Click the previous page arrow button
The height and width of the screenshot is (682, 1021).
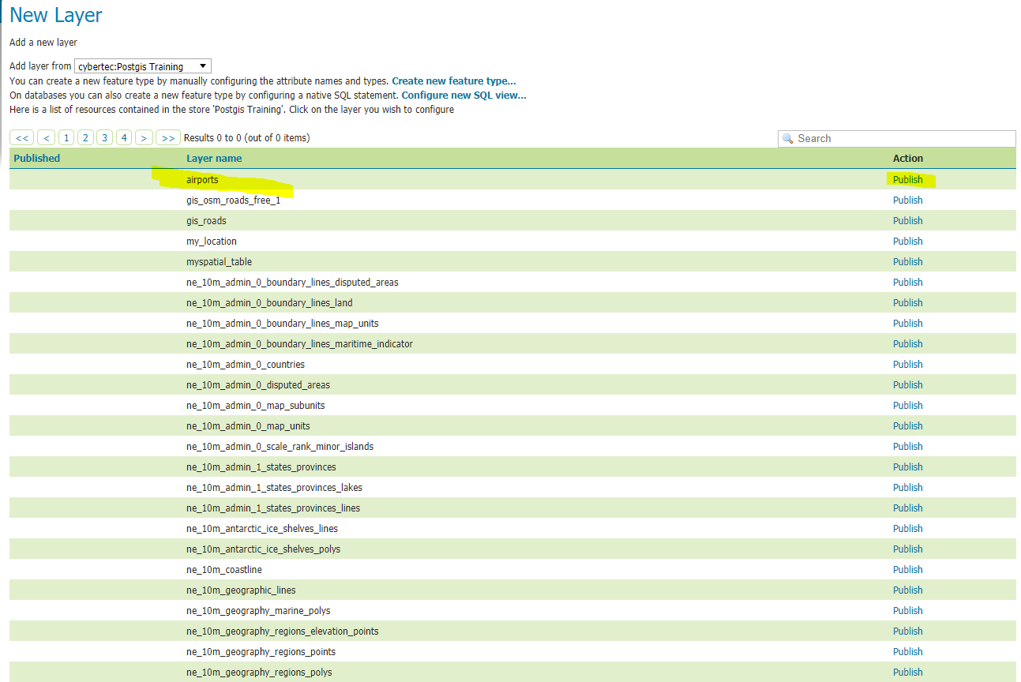(47, 138)
